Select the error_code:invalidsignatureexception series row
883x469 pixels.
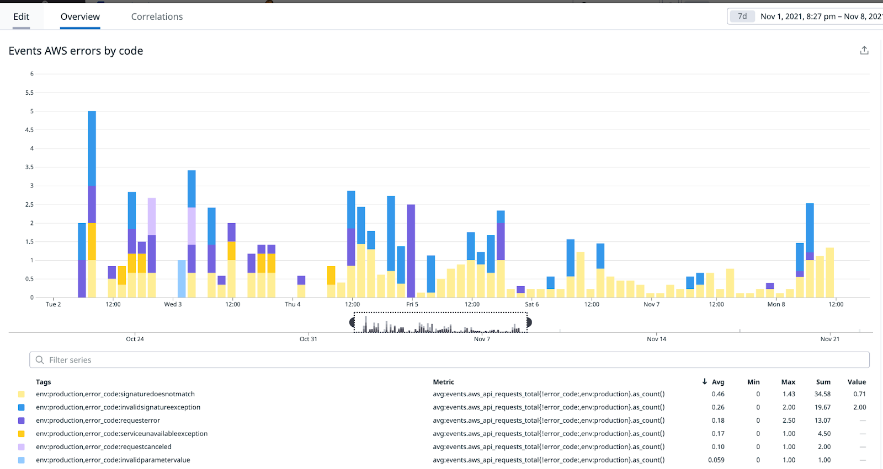(443, 407)
